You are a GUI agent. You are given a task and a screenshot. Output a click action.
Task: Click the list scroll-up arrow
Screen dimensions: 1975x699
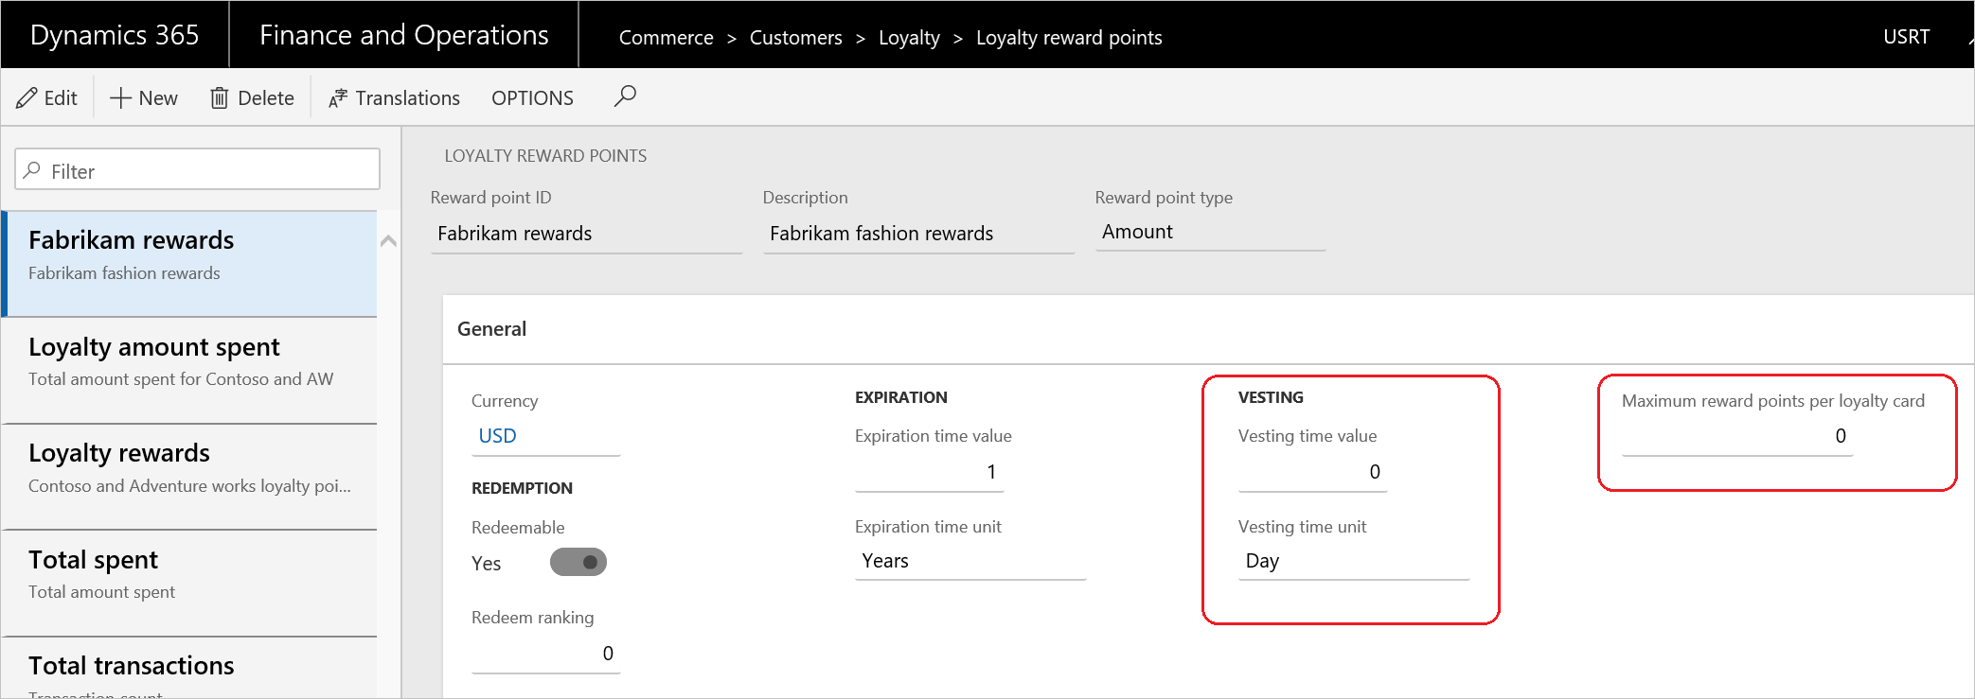pos(388,241)
